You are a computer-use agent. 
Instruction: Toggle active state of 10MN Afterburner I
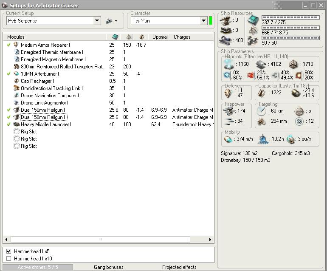click(x=8, y=73)
